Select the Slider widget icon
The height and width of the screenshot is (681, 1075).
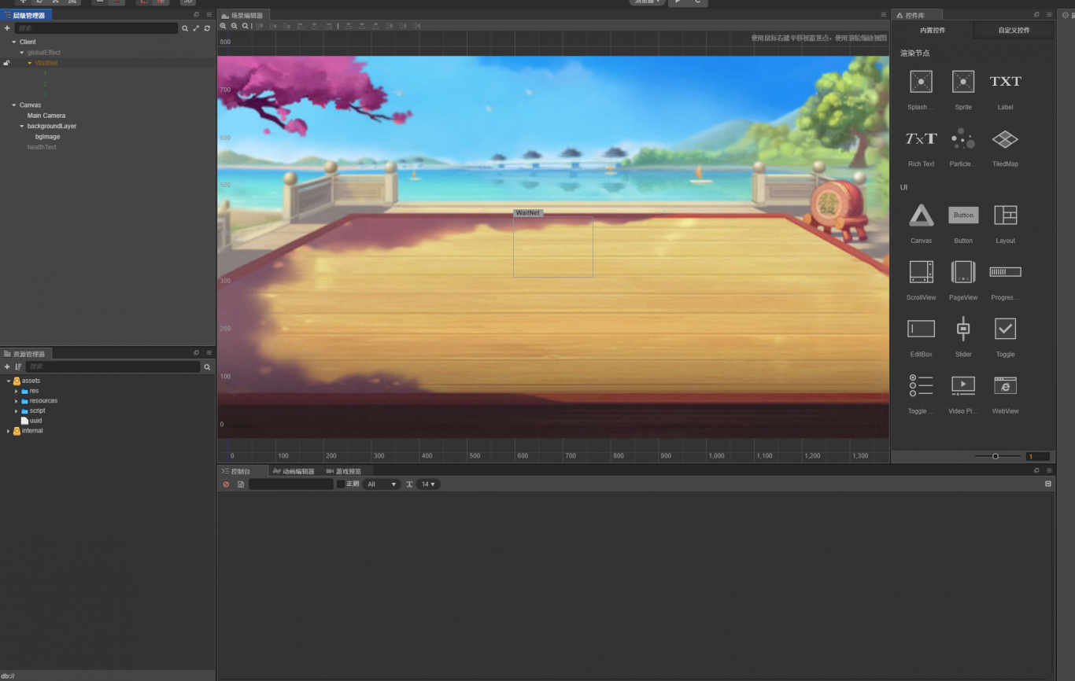pos(963,329)
